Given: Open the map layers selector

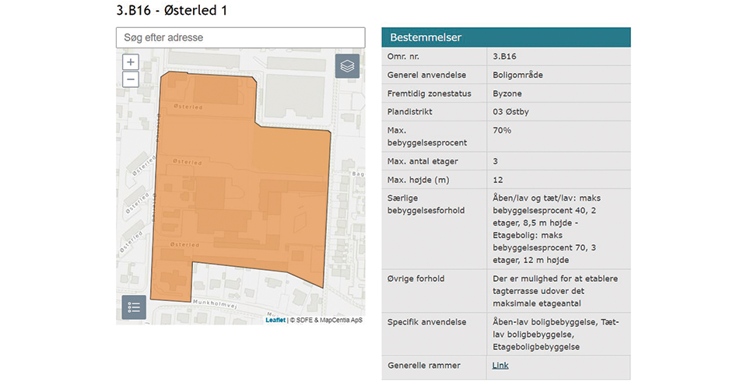Looking at the screenshot, I should click(347, 65).
